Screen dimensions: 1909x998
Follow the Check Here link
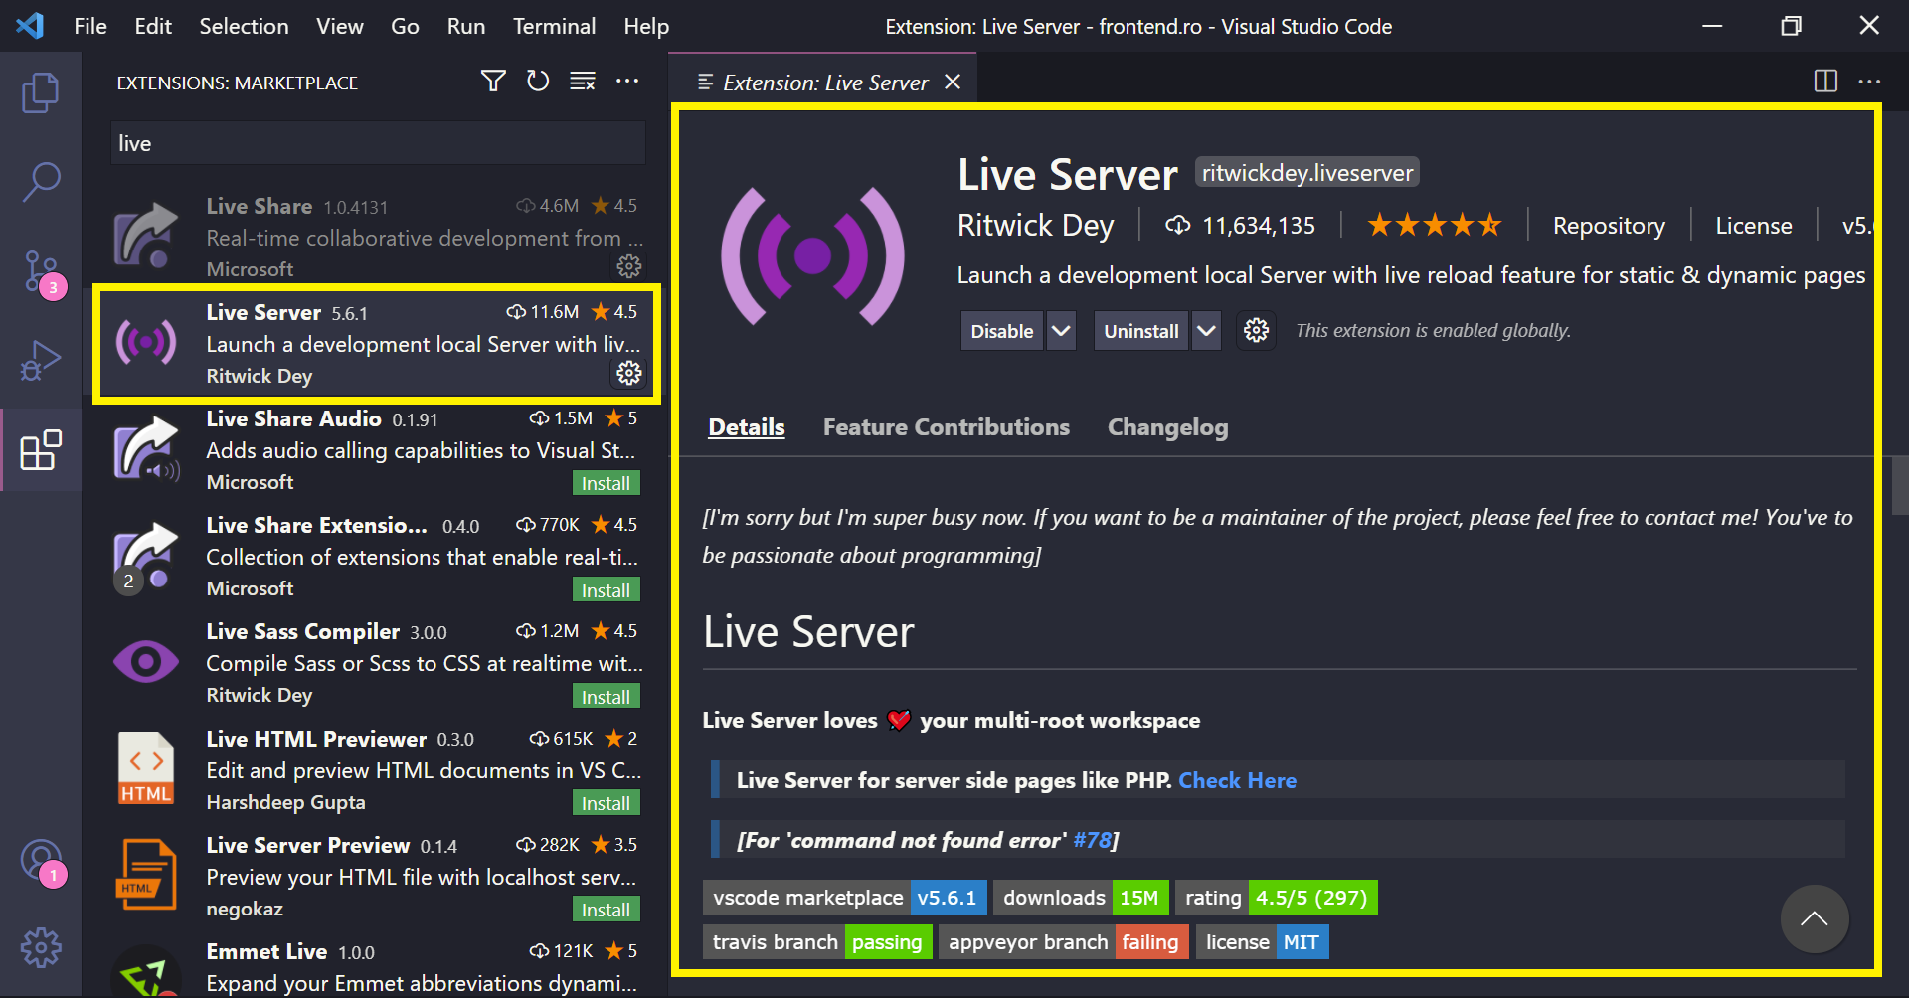coord(1237,780)
